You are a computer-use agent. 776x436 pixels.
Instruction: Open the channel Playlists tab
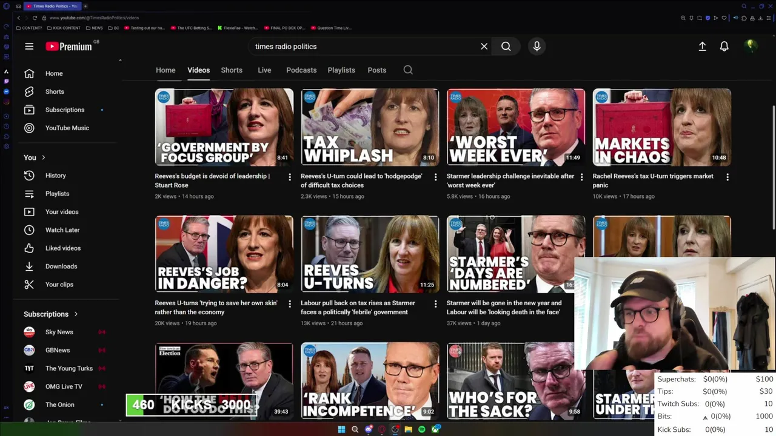click(341, 70)
